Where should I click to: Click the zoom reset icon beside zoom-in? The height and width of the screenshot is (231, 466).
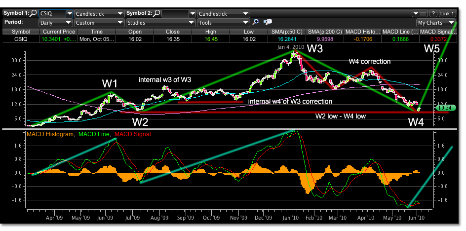[x=268, y=22]
